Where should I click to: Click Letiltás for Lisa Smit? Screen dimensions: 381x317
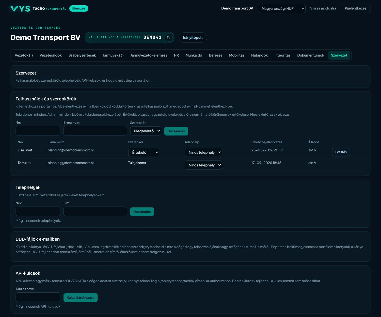coord(341,152)
